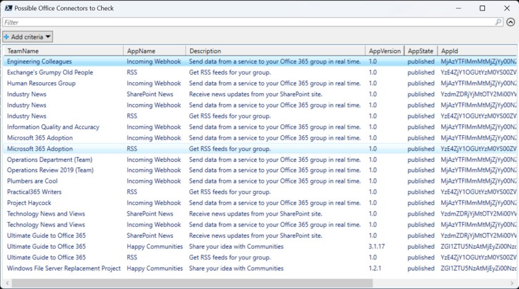This screenshot has height=289, width=519.
Task: Sort by the AppId column header
Action: click(477, 51)
